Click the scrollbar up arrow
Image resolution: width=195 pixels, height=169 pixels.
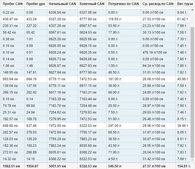coord(193,10)
